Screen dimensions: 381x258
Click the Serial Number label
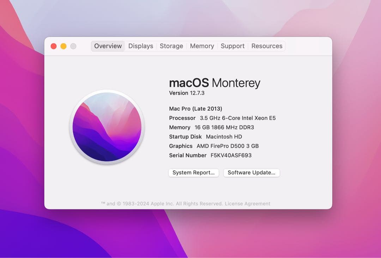pyautogui.click(x=188, y=155)
